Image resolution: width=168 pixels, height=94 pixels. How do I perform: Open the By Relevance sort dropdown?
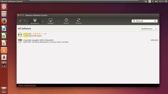click(x=149, y=28)
